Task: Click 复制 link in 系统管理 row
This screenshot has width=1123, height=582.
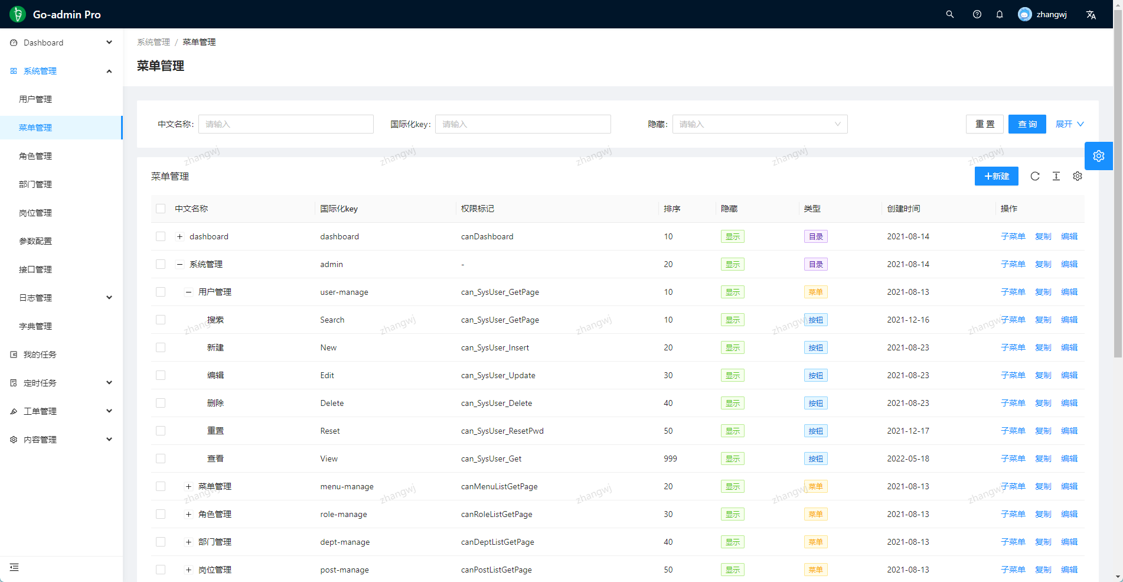Action: 1043,264
